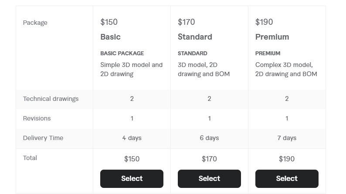This screenshot has width=346, height=194.
Task: Click the Standard package title
Action: pos(195,37)
